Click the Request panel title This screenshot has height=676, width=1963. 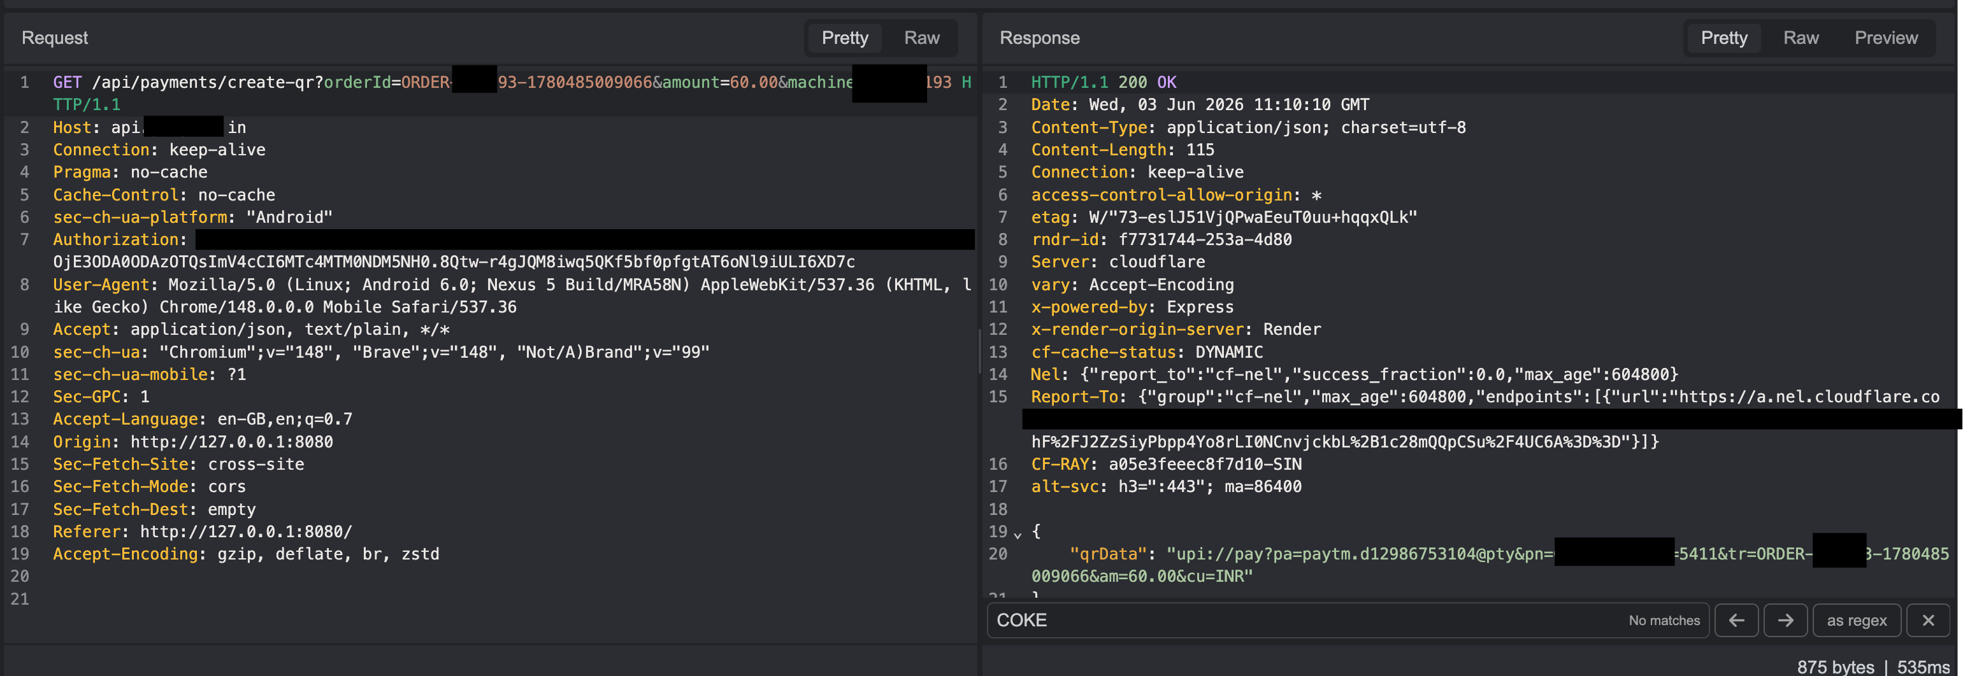(55, 38)
